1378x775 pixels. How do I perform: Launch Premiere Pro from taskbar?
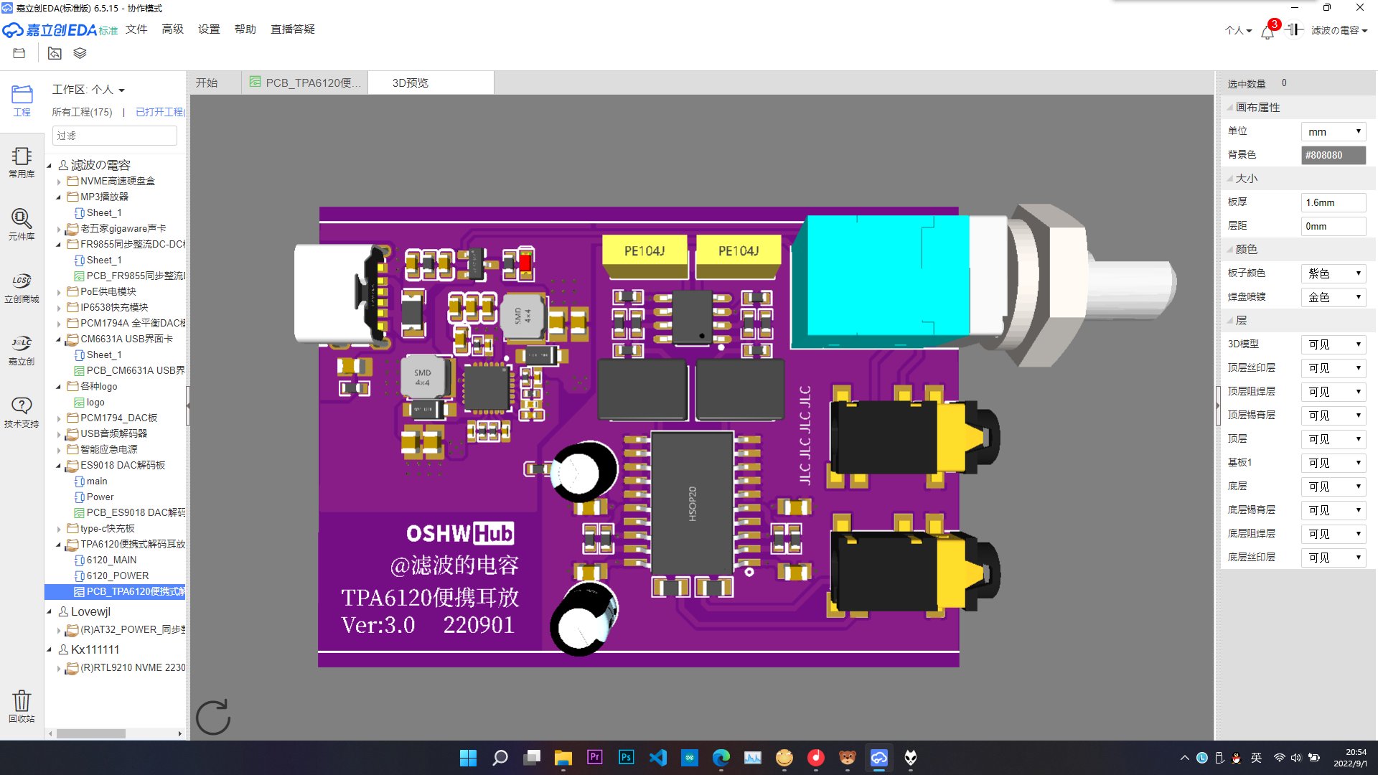(x=594, y=758)
